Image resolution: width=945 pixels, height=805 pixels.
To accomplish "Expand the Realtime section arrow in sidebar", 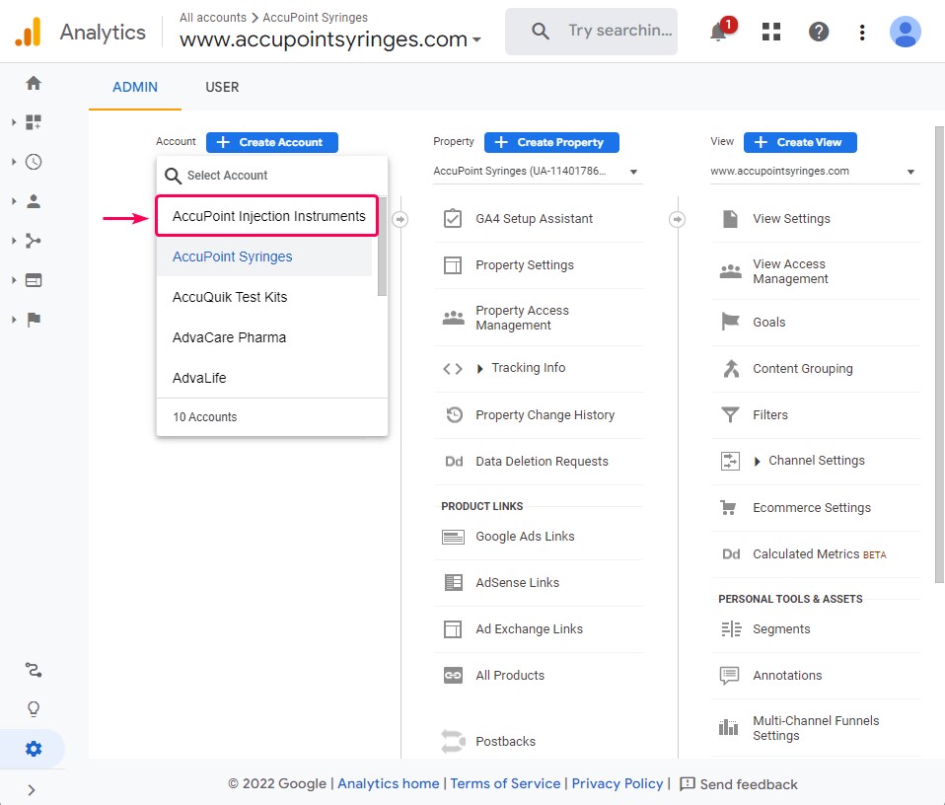I will [x=13, y=162].
